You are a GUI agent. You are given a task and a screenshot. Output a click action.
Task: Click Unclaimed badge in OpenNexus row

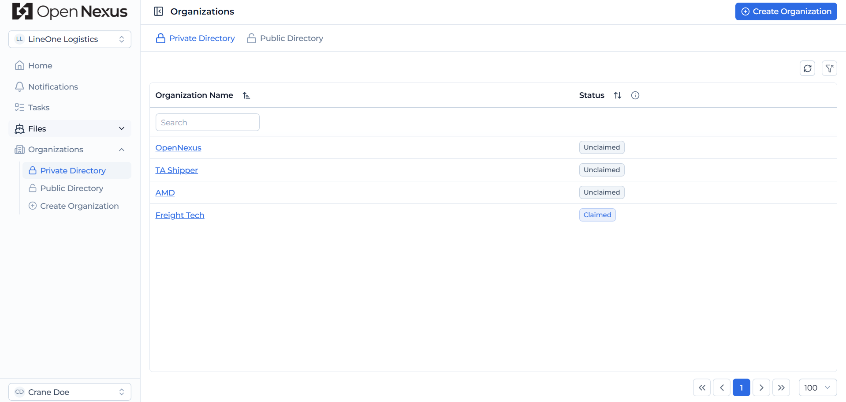tap(602, 147)
